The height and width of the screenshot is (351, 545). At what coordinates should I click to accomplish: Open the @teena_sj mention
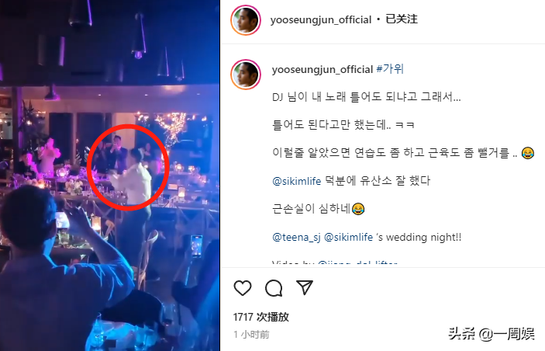tap(296, 238)
